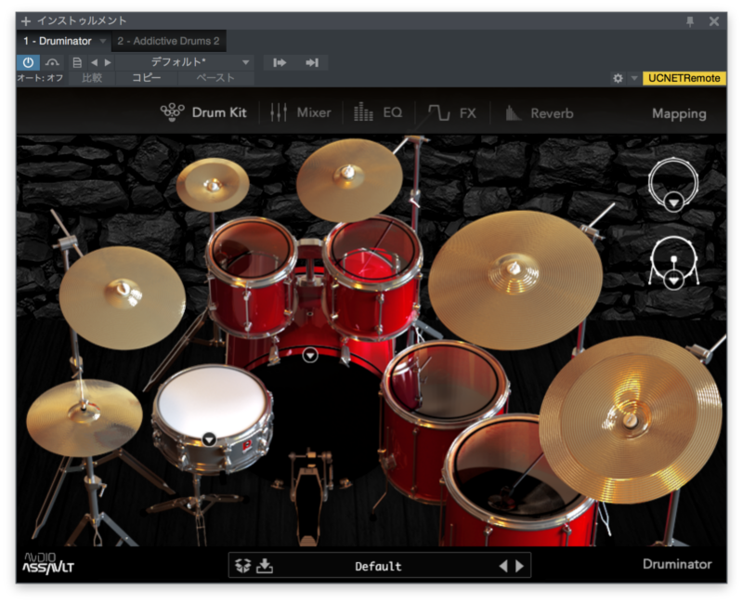Switch to 1 - Druminator tab
Screen dimensions: 743x603
pyautogui.click(x=58, y=41)
